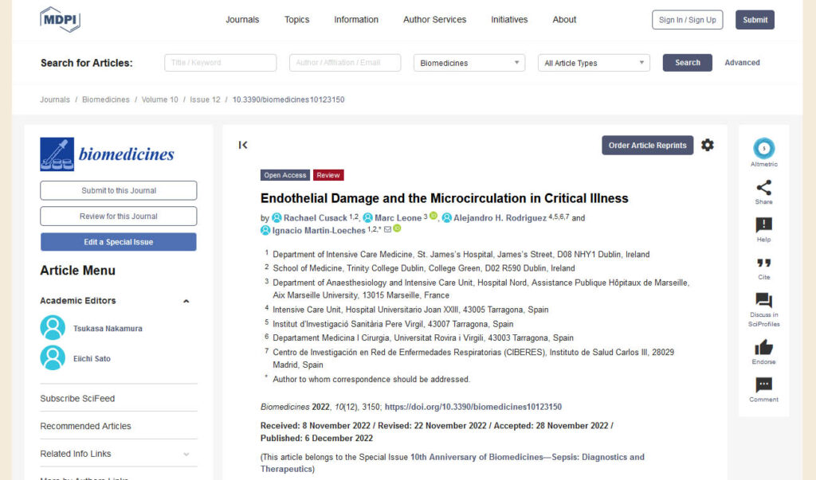This screenshot has height=480, width=816.
Task: Click the MDPI logo icon
Action: pos(61,19)
